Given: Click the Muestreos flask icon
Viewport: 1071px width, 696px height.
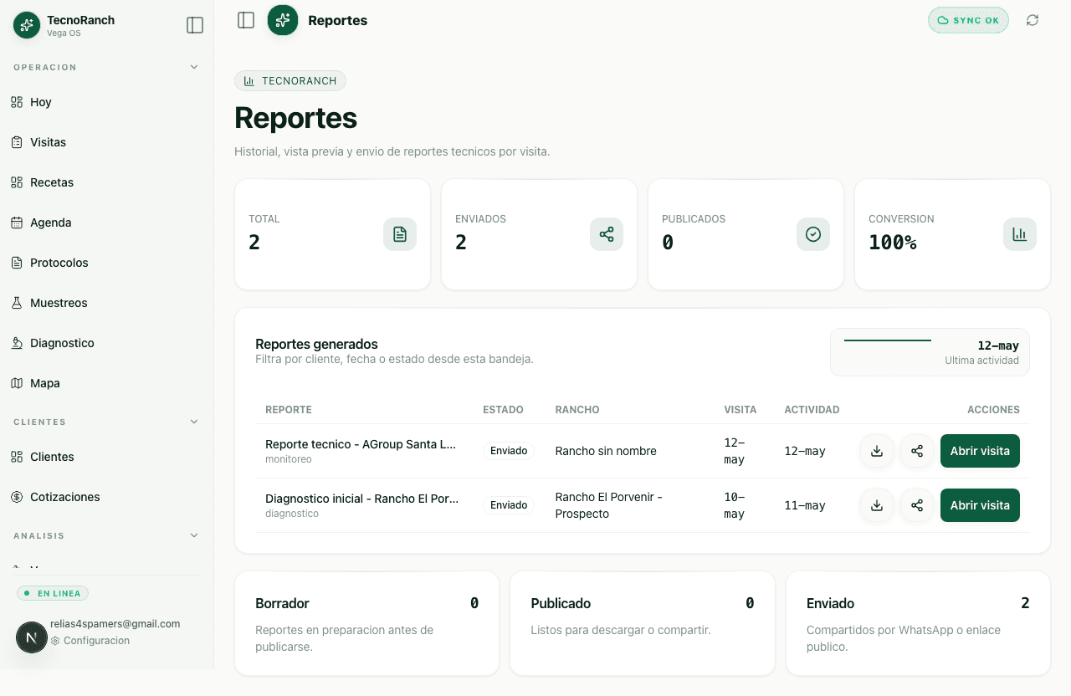Looking at the screenshot, I should (17, 303).
